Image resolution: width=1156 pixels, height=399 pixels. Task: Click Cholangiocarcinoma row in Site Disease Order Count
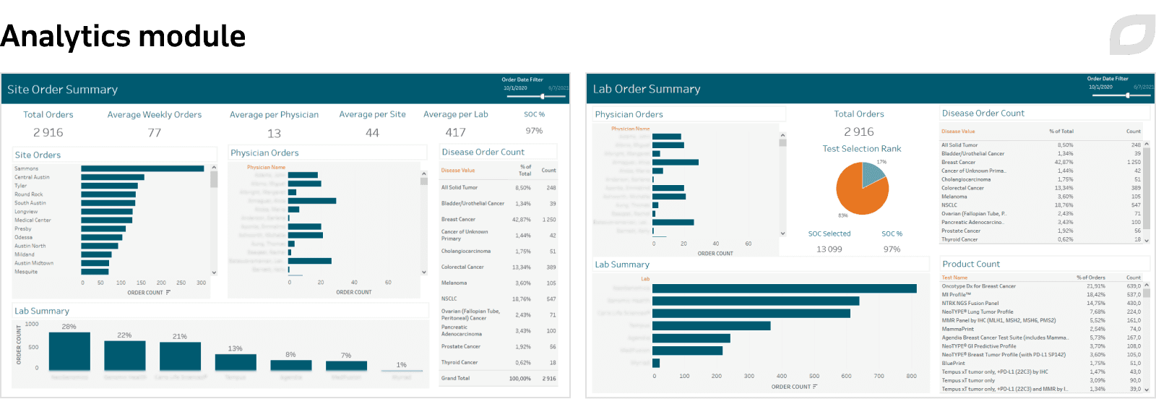[x=499, y=252]
